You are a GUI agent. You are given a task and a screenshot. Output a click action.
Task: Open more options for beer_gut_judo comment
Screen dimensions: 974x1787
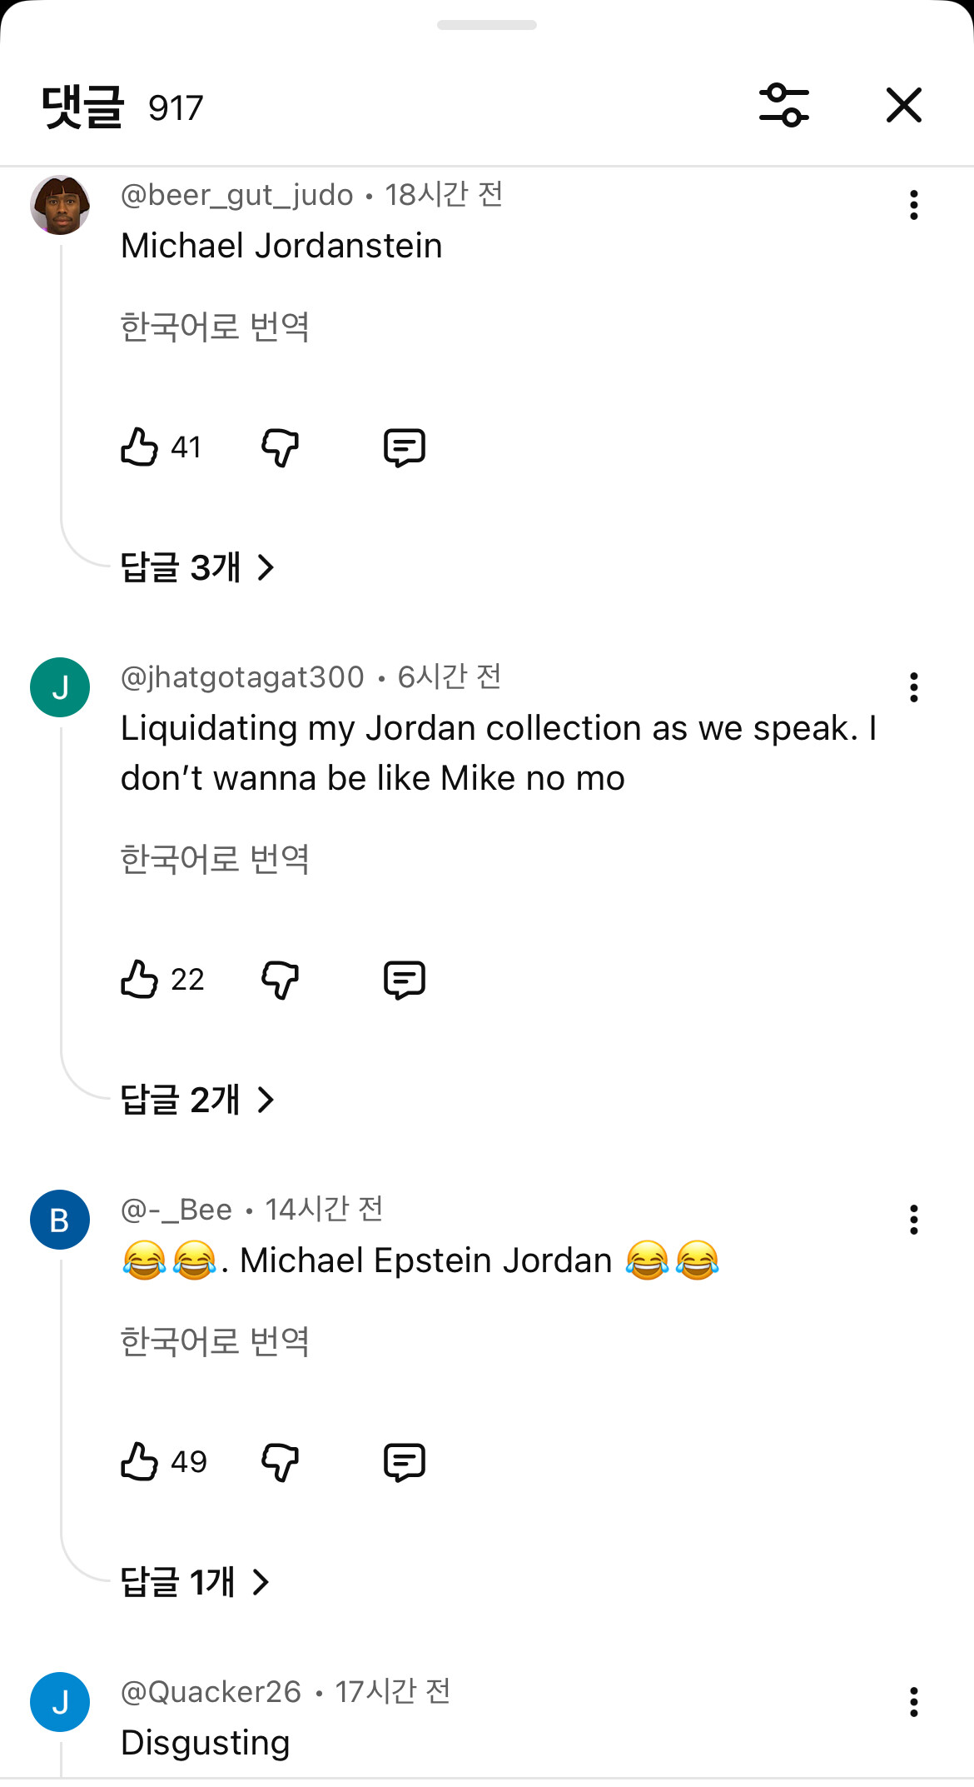[x=913, y=205]
